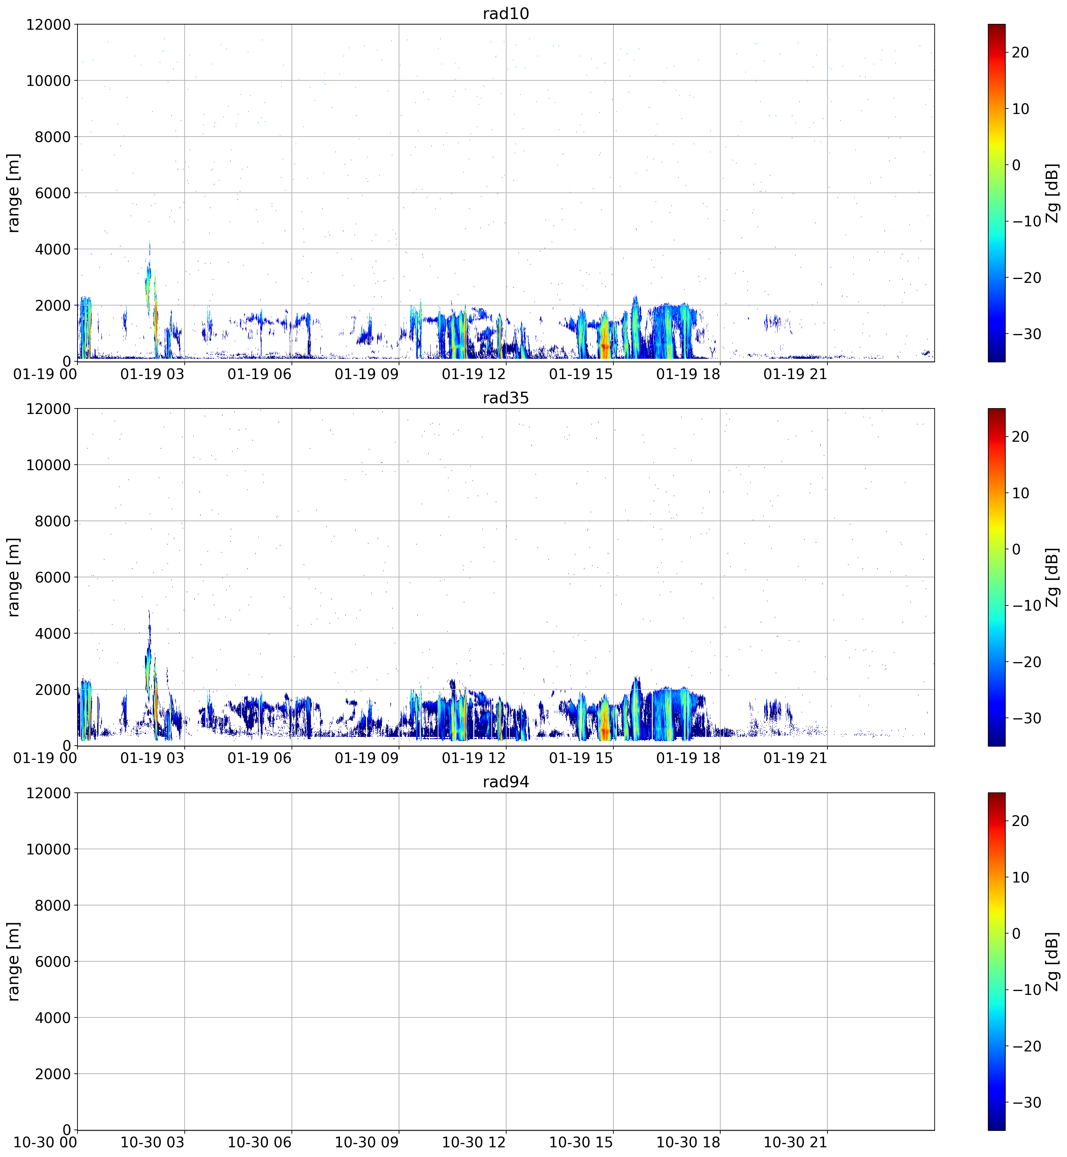The image size is (1067, 1157).
Task: Click '01-19 18' tick on rad35 axis
Action: pyautogui.click(x=688, y=759)
